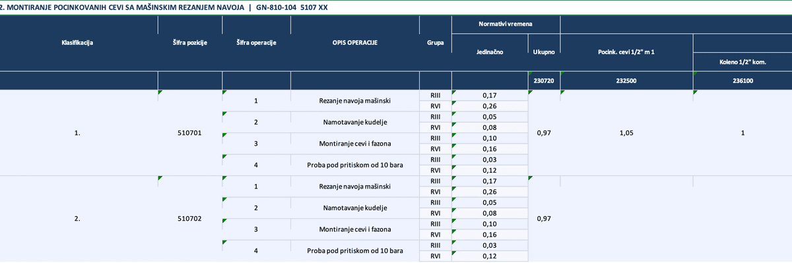Click the Šifra pozicije column header
792x263 pixels.
click(190, 43)
